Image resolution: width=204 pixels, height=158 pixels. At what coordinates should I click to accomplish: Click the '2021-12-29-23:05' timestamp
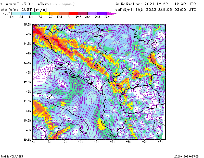click(186, 156)
